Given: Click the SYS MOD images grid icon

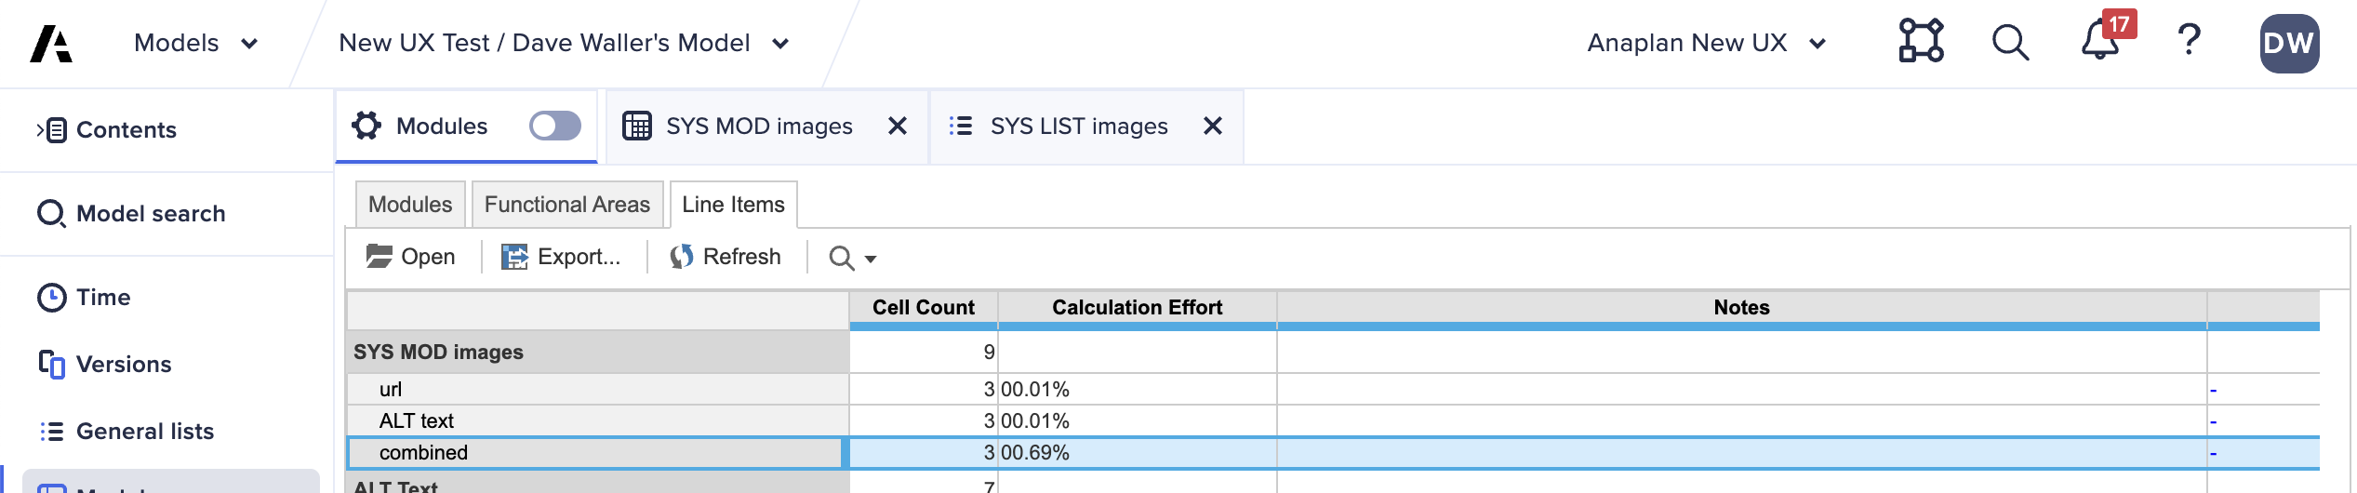Looking at the screenshot, I should 637,126.
